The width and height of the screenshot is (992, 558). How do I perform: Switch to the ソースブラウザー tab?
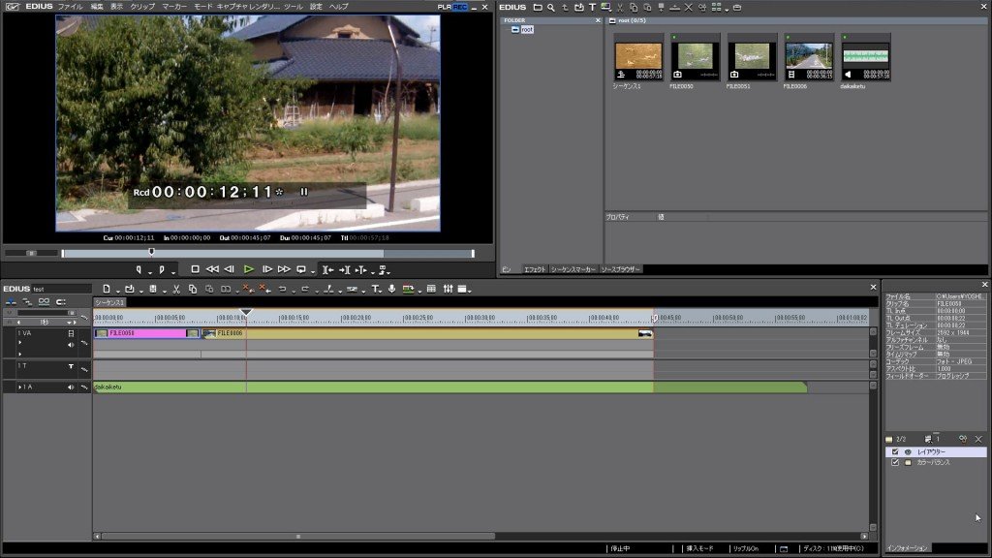pyautogui.click(x=621, y=269)
